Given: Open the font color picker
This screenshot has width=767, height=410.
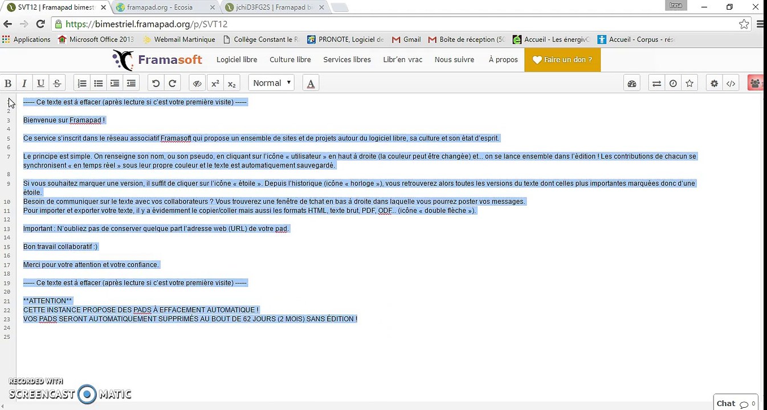Looking at the screenshot, I should click(x=311, y=83).
